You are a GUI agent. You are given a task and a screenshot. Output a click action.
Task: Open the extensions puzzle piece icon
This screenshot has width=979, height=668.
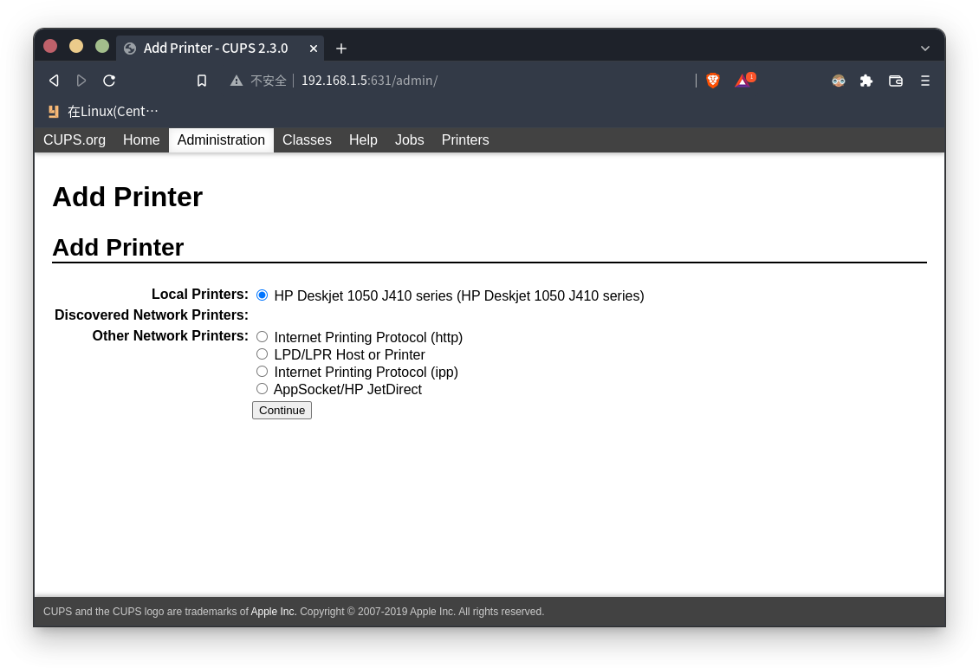pos(866,81)
